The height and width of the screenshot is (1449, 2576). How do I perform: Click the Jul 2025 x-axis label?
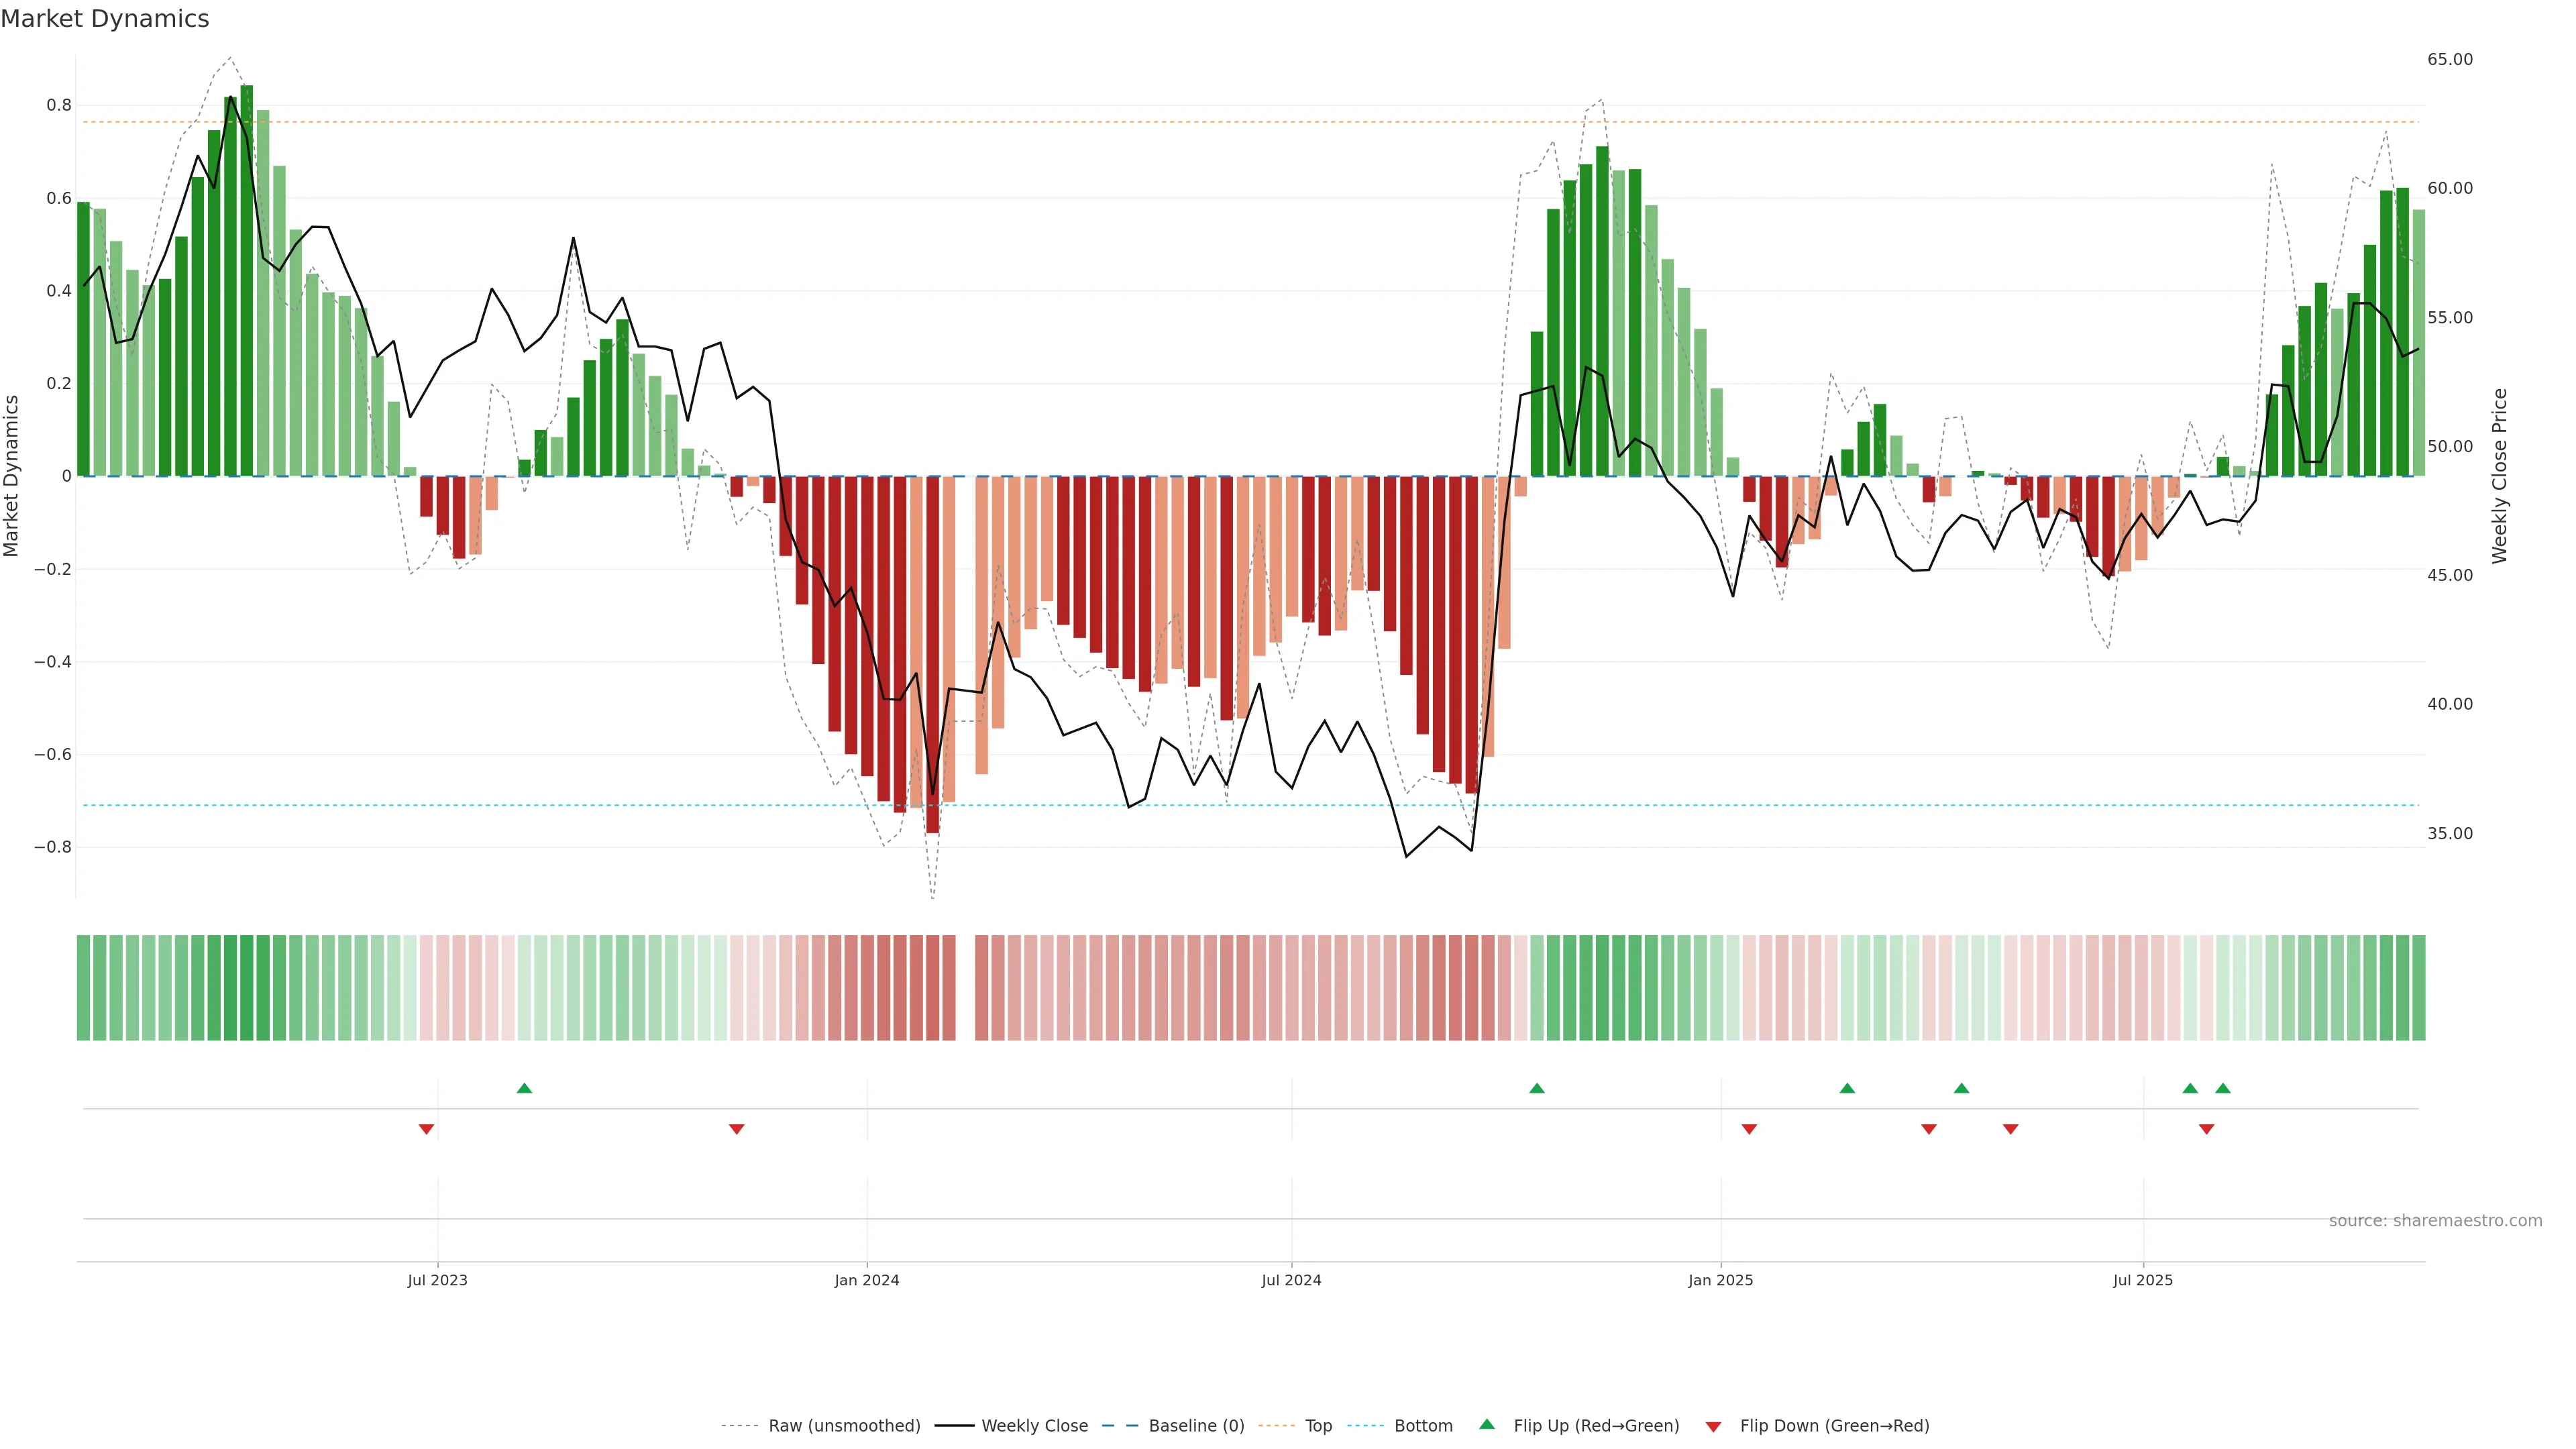pyautogui.click(x=2143, y=1280)
